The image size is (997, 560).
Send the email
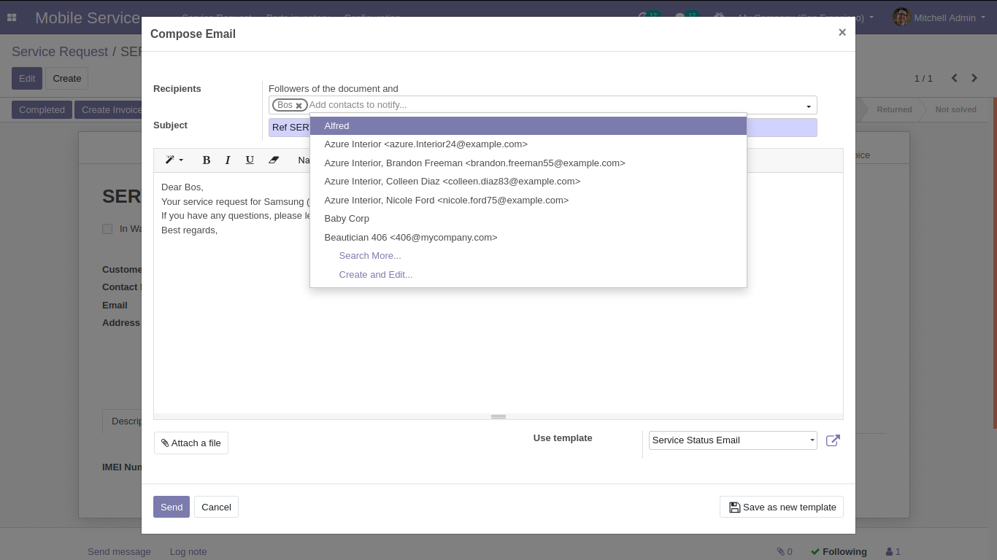pos(172,507)
